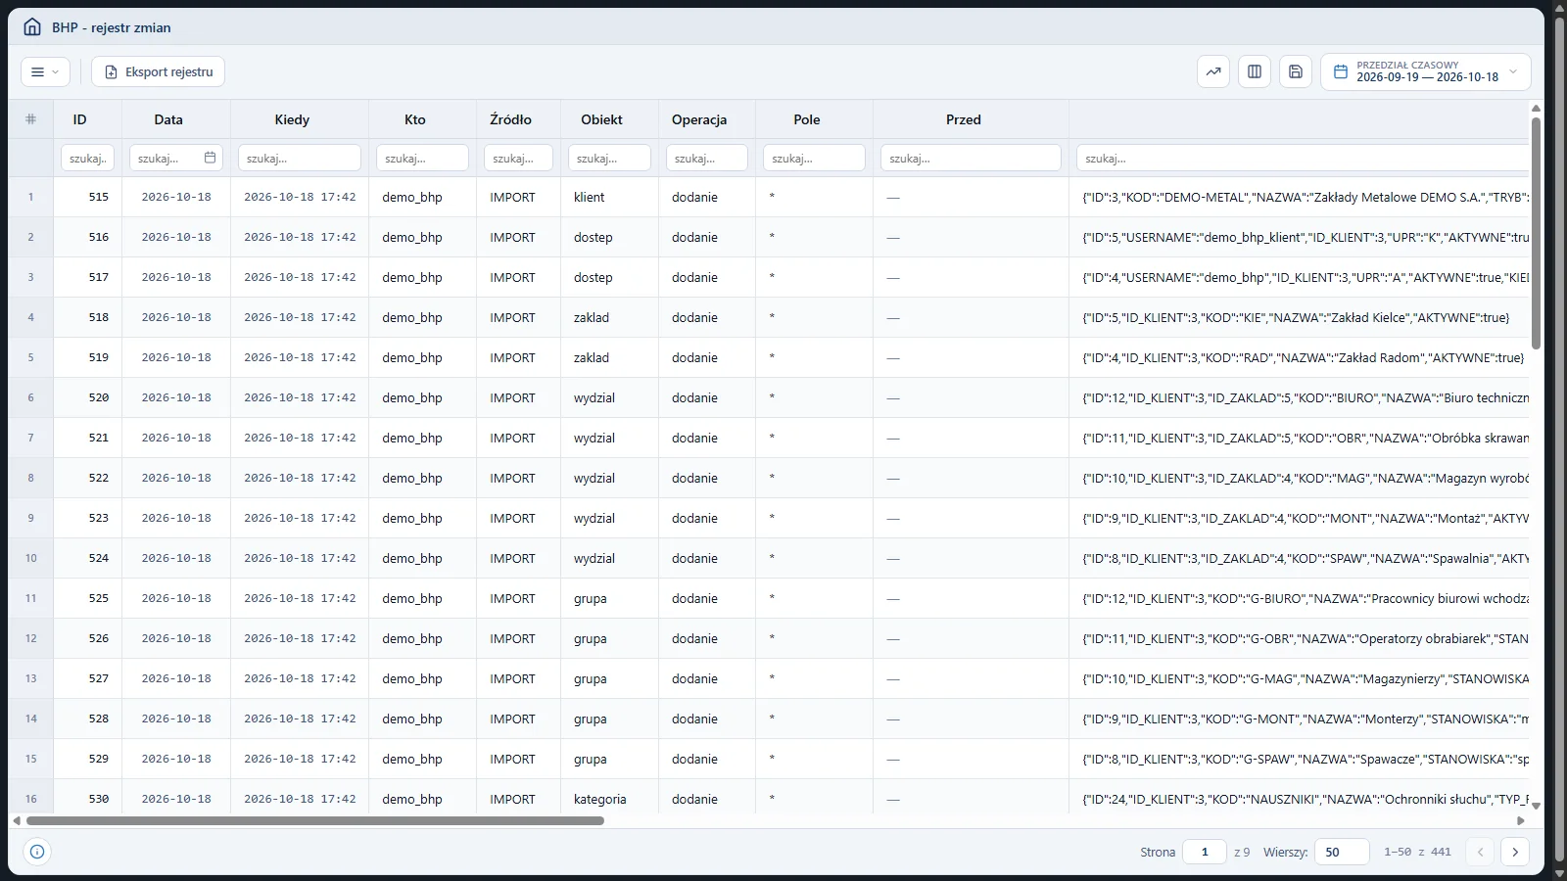Click the Operacja filter search field
The image size is (1567, 881).
(x=707, y=158)
